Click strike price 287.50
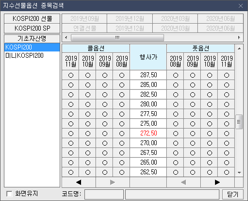Viewport: 248px width, 201px height. [149, 75]
